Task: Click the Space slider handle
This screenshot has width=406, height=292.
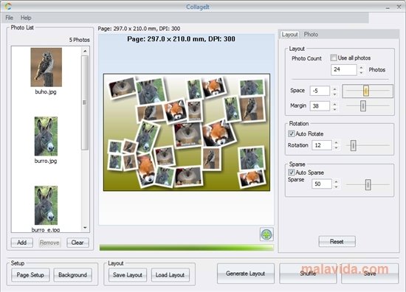Action: (x=366, y=91)
